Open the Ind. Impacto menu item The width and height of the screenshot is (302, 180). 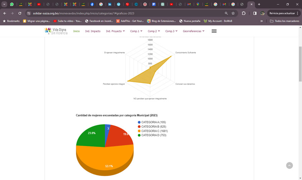(93, 31)
